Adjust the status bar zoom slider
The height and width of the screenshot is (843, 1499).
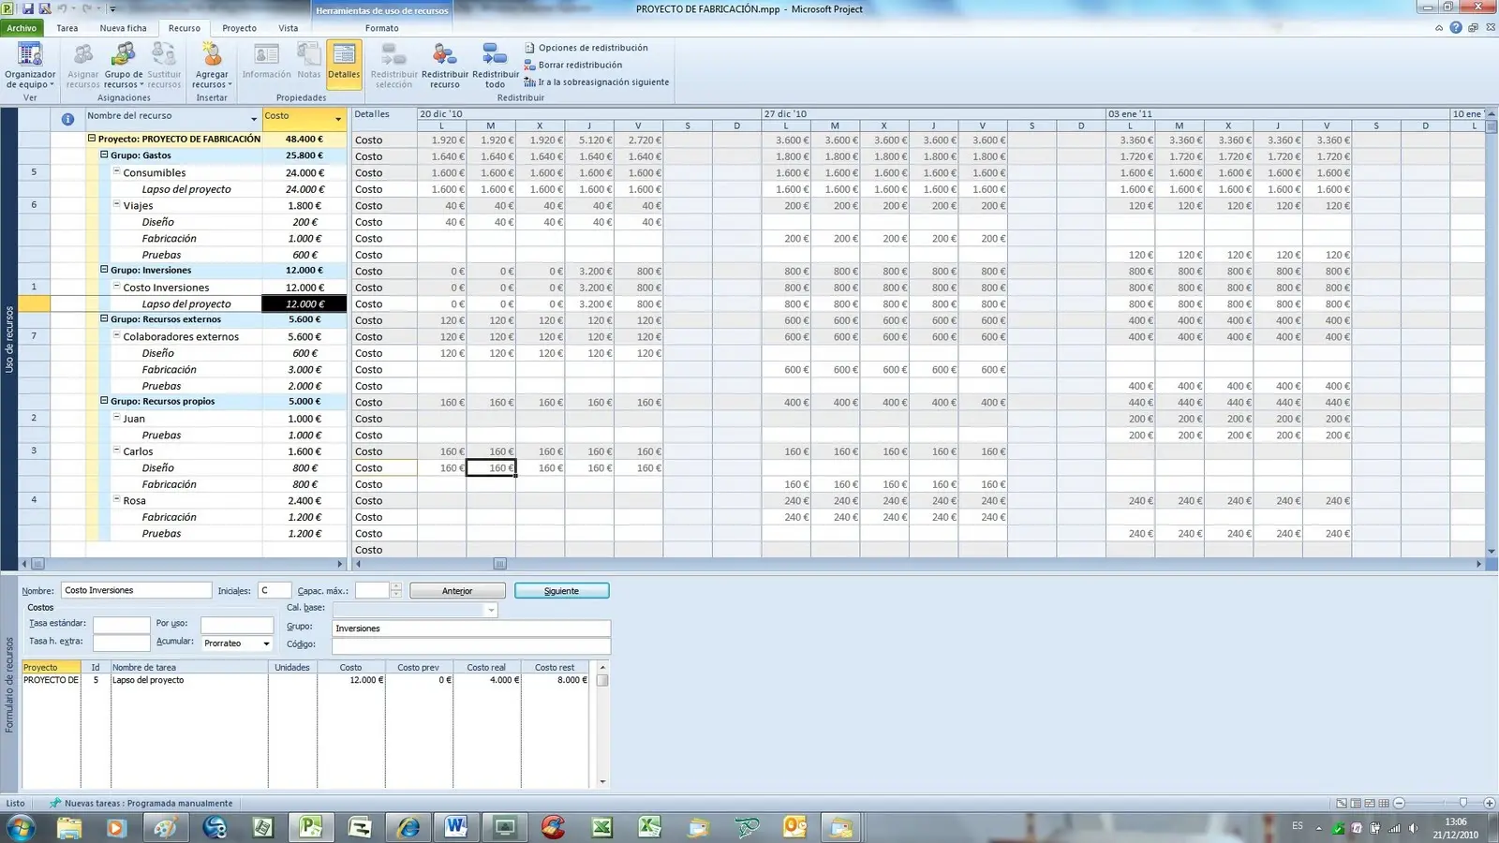(x=1463, y=804)
